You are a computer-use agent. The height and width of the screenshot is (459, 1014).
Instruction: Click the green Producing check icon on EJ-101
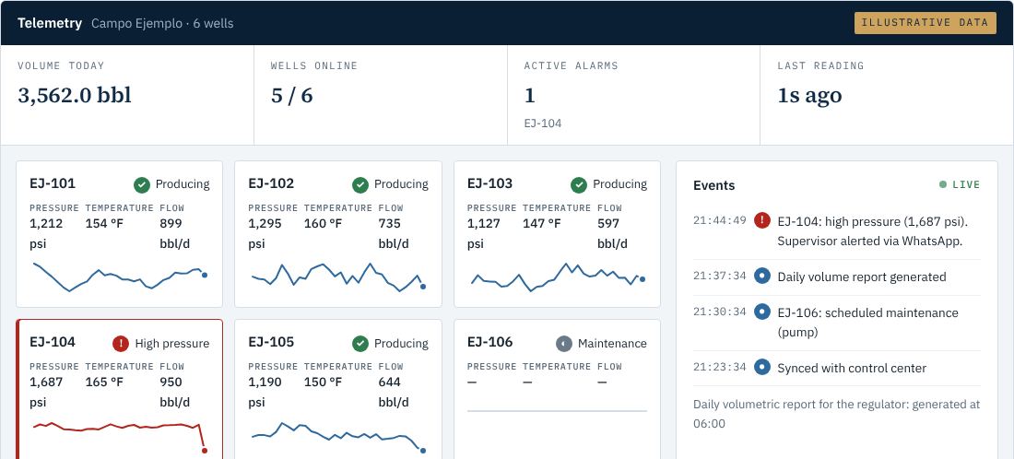(x=142, y=185)
